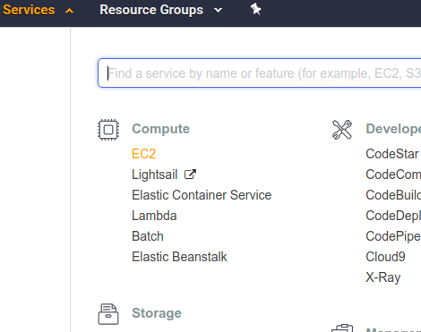Open the X-Ray service
The image size is (421, 332).
[383, 277]
